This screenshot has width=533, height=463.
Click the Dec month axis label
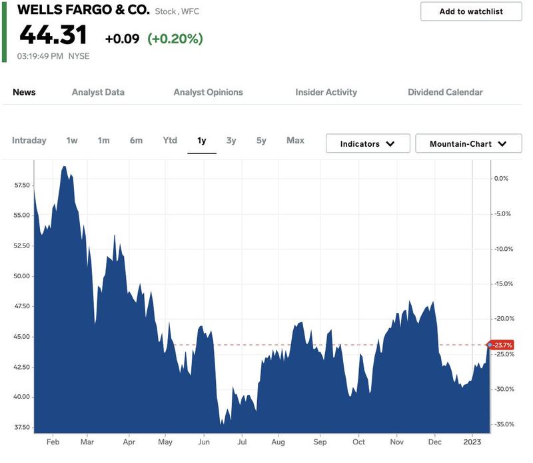[435, 442]
